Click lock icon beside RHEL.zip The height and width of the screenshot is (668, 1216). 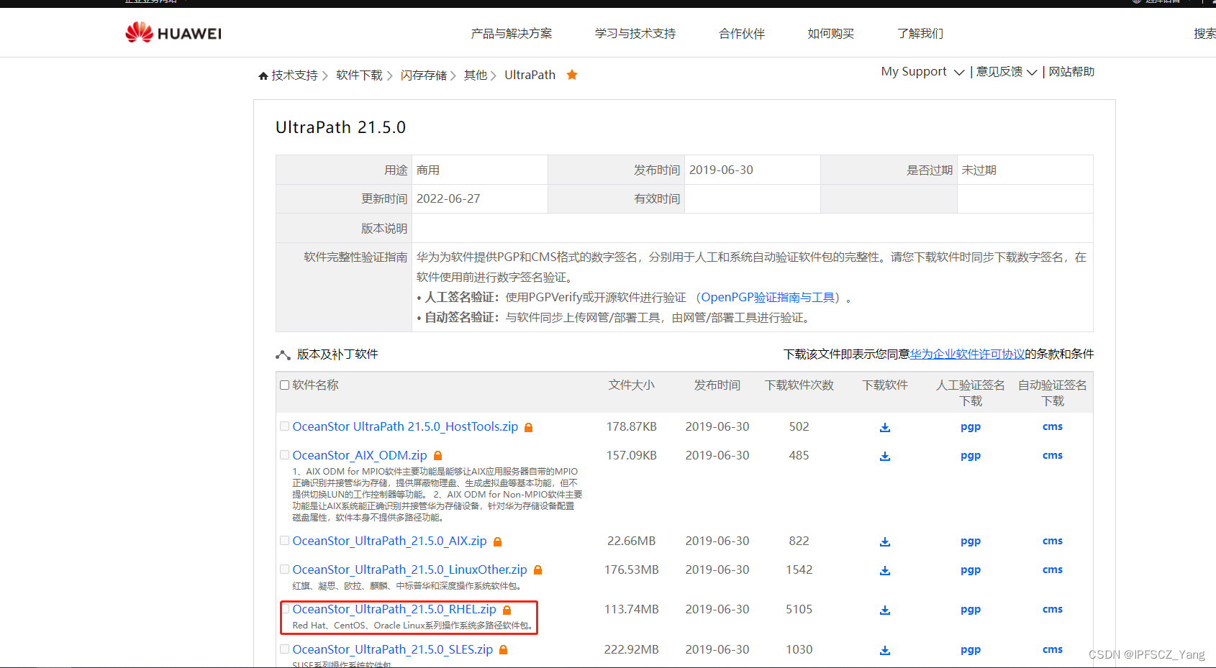coord(507,610)
